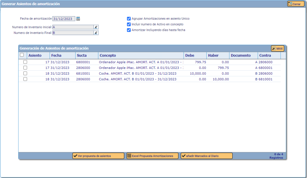
Task: Disable Amortizar Incluyendo días hasta fecha
Action: pos(129,30)
